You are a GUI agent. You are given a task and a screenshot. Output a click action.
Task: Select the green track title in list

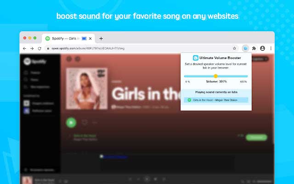pyautogui.click(x=85, y=136)
